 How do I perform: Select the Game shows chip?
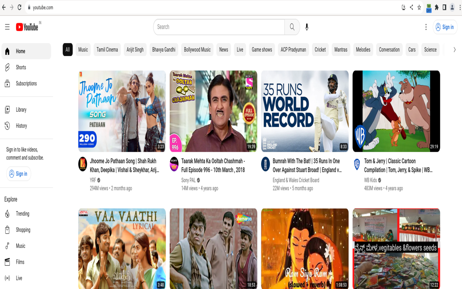click(262, 50)
